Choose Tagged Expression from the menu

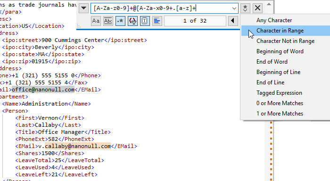285,93
